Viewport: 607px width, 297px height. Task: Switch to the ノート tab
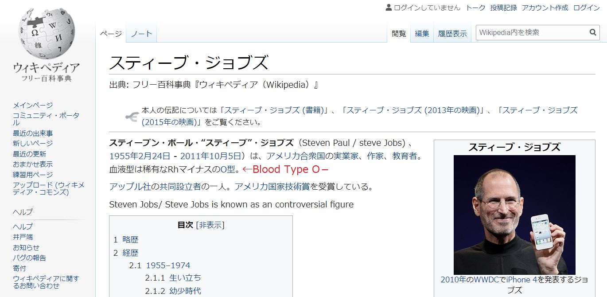pos(141,34)
